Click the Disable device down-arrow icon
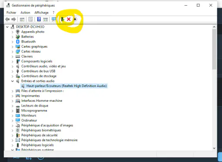The height and width of the screenshot is (162, 222). click(75, 19)
